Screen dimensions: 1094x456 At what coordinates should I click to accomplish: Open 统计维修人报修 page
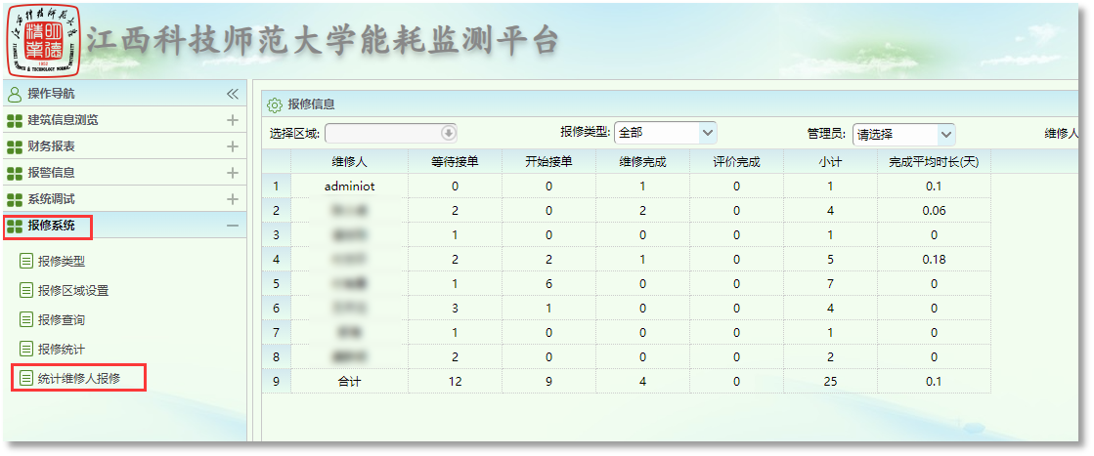(x=78, y=378)
